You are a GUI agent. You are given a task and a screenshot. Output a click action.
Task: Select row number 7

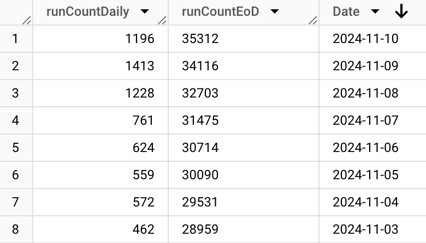point(16,202)
